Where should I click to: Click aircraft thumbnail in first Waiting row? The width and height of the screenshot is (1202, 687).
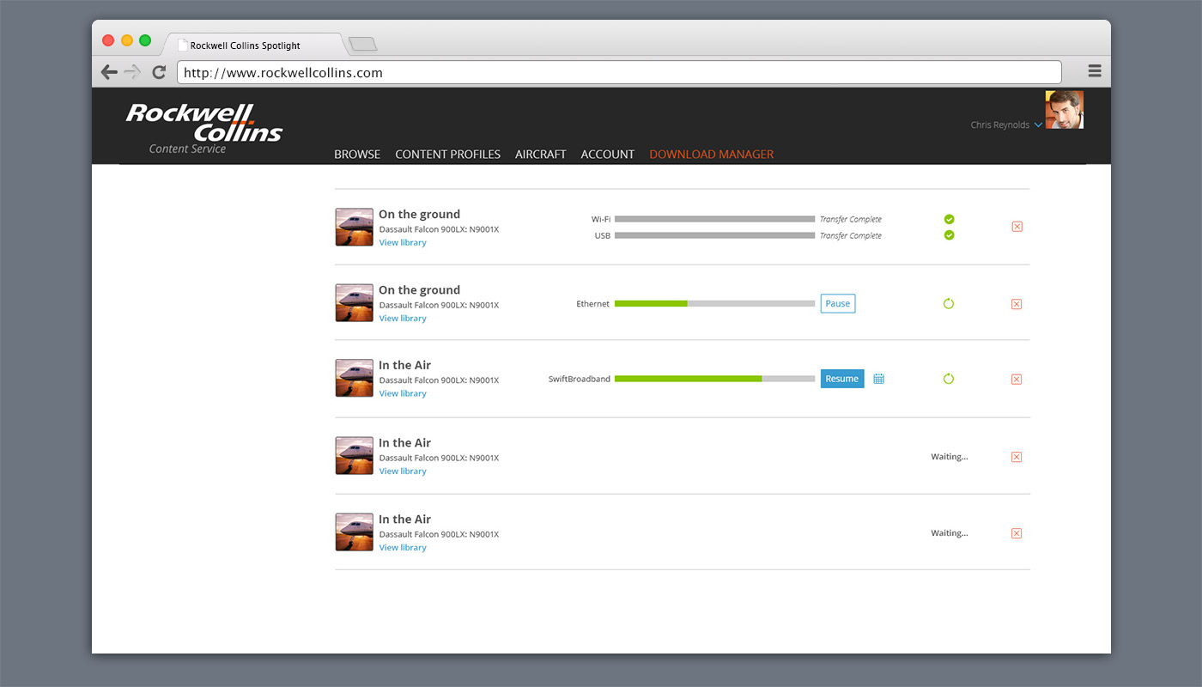tap(354, 455)
